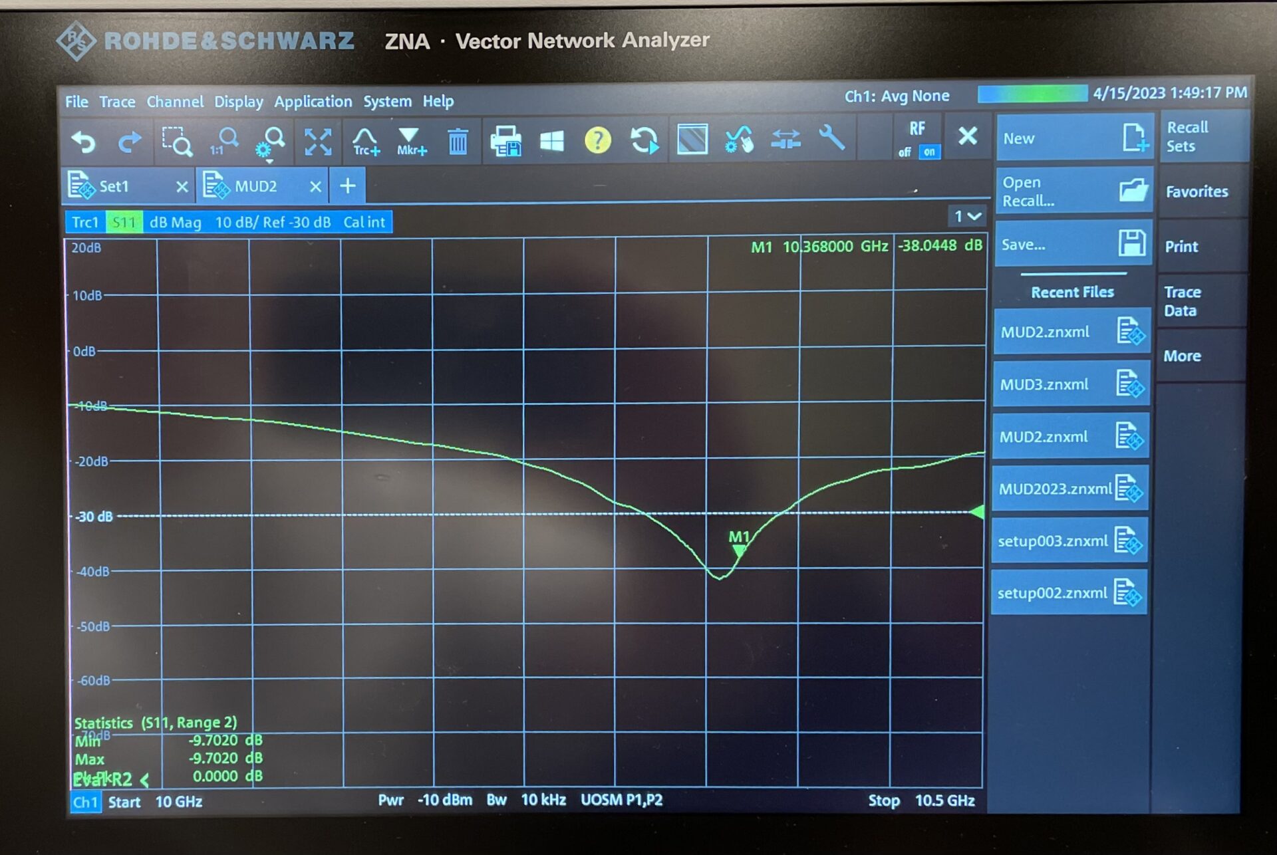Viewport: 1277px width, 855px height.
Task: Expand the zoom settings gear dropdown arrow
Action: click(x=269, y=160)
